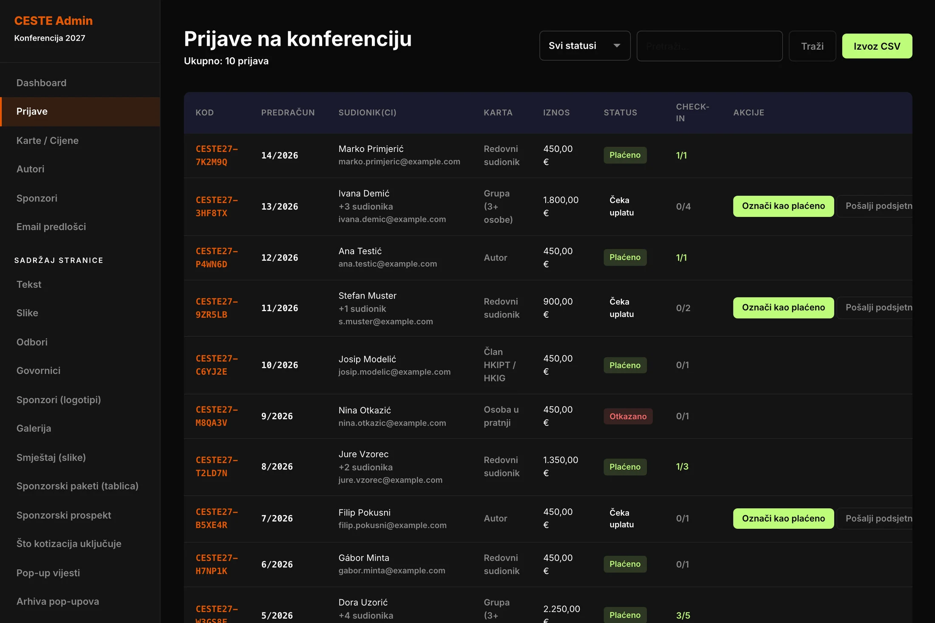Select invoice number 13/2026
The width and height of the screenshot is (935, 623).
click(279, 207)
